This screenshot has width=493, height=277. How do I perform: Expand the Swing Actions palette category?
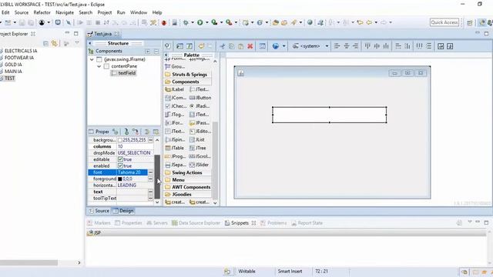coord(187,172)
